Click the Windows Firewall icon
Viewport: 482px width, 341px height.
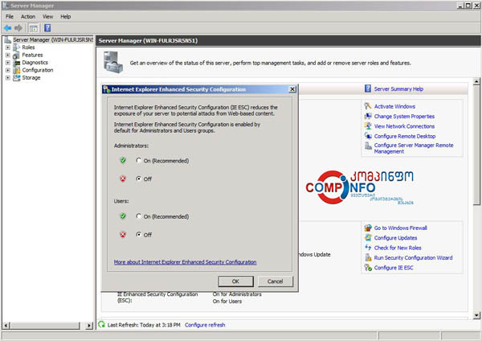368,228
